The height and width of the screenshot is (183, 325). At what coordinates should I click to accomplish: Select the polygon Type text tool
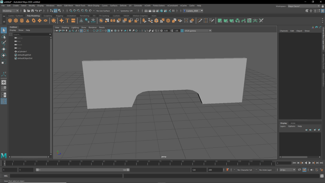pos(67,21)
